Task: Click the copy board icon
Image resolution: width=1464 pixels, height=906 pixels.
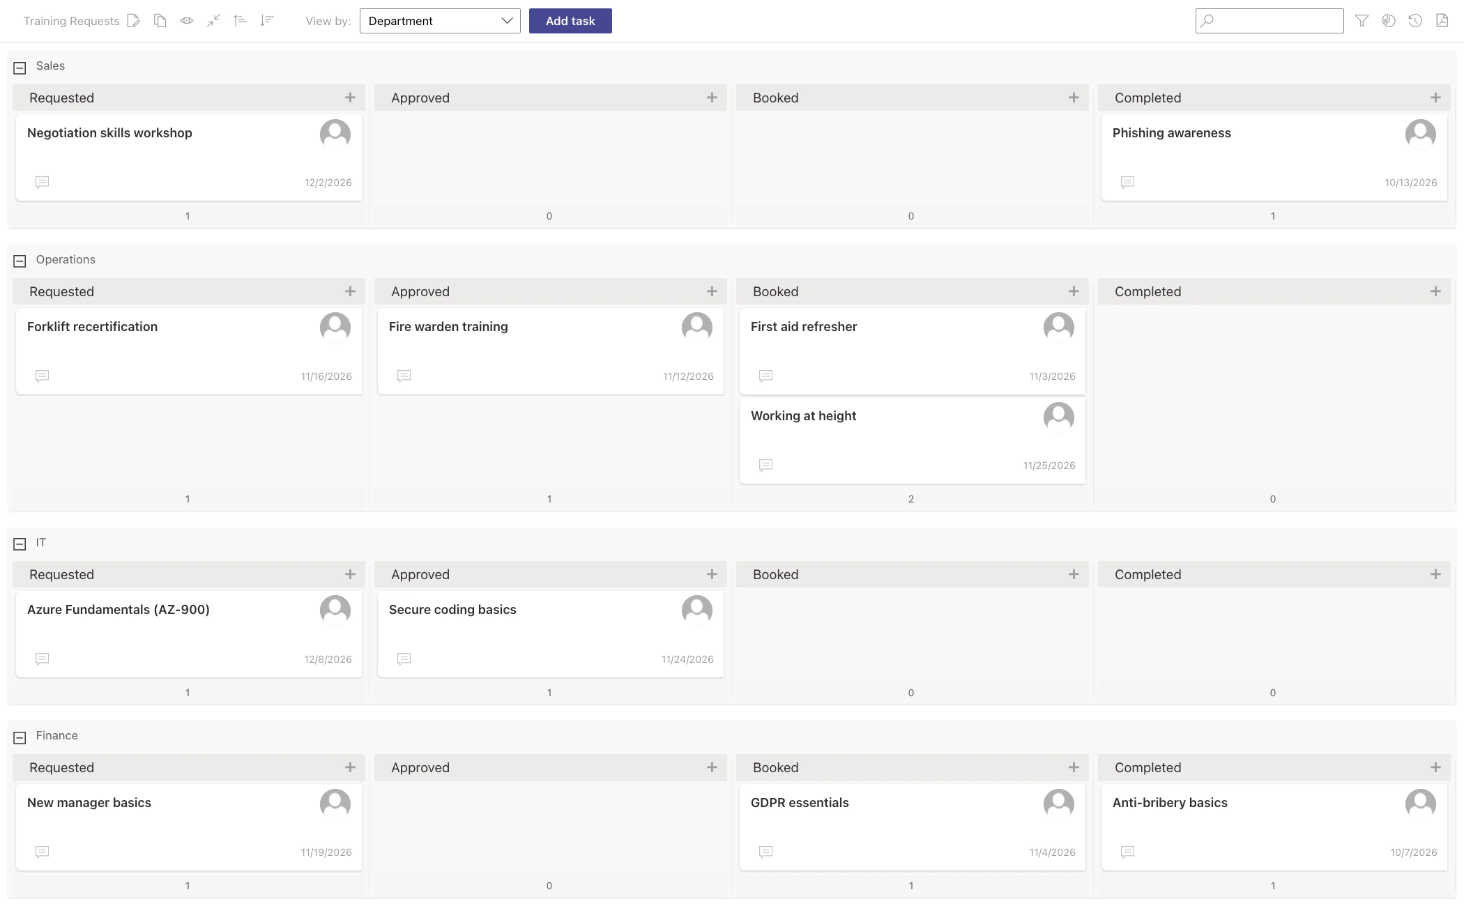Action: coord(160,21)
